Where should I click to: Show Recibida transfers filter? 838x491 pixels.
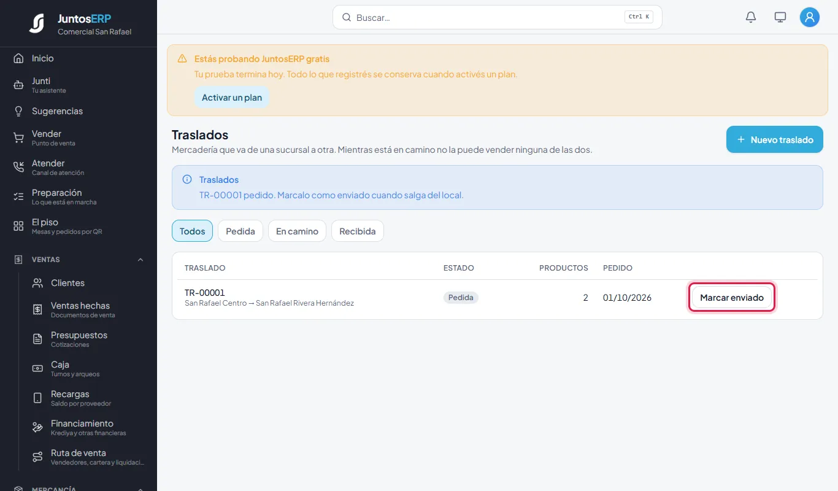pos(358,231)
